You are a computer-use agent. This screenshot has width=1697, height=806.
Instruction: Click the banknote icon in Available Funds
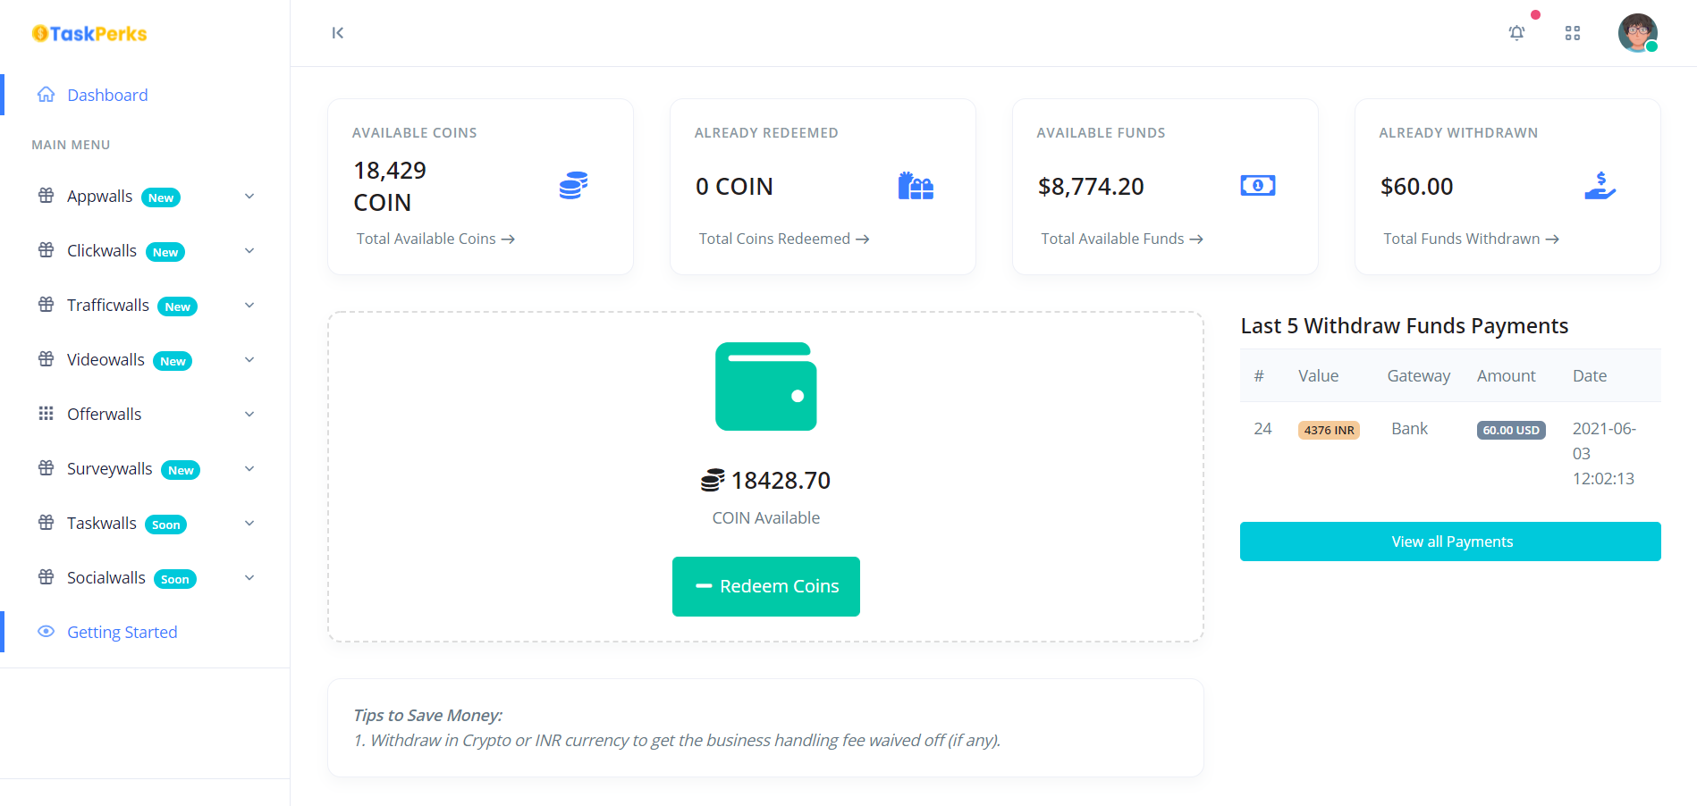point(1257,186)
